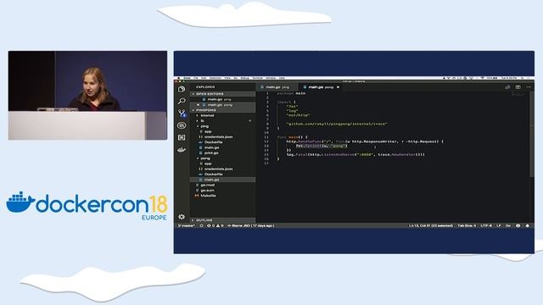
Task: Open main.go under ping folder
Action: pos(222,147)
